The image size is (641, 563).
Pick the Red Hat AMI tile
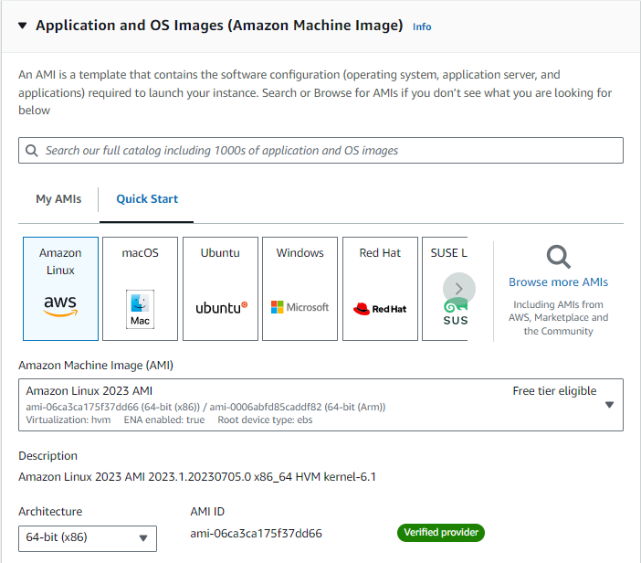(380, 289)
